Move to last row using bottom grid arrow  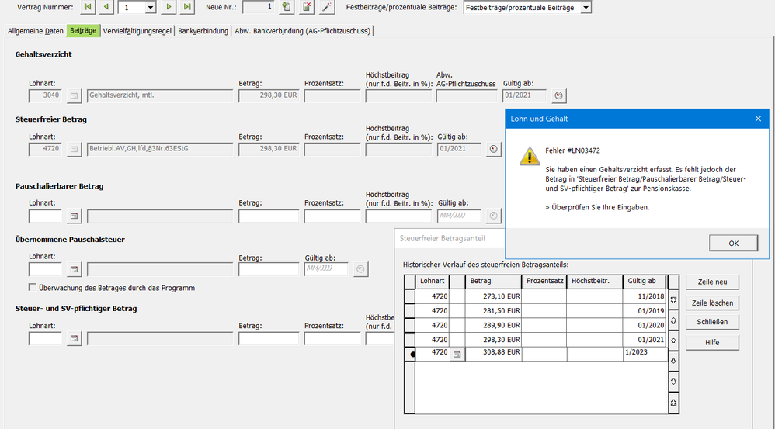click(673, 403)
